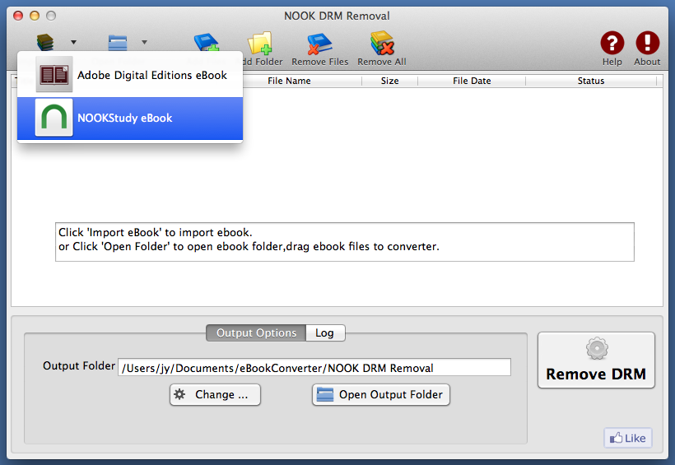Sort by the File Name column header
Viewport: 675px width, 465px height.
(x=289, y=81)
